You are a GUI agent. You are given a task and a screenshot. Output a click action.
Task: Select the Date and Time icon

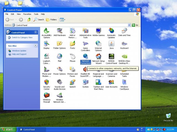[x=124, y=31]
